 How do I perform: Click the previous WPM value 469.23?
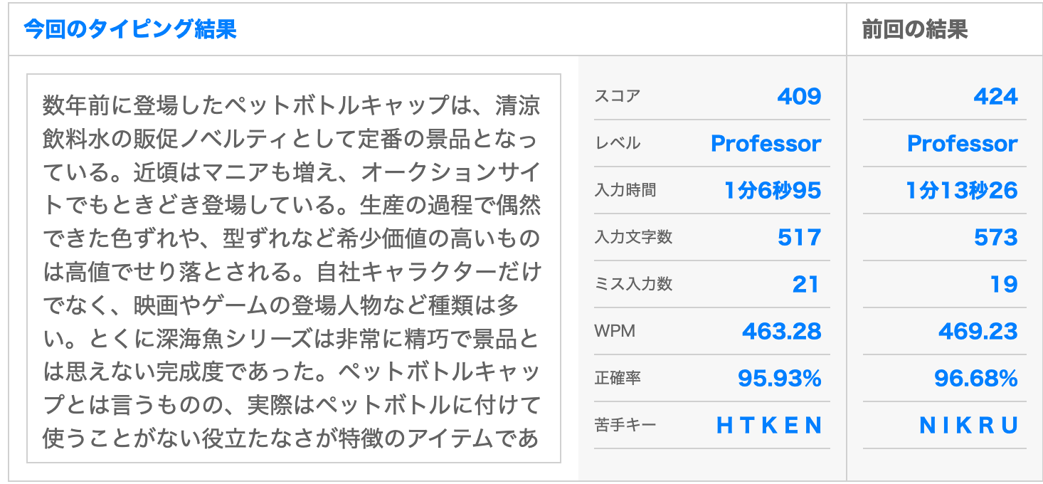click(978, 331)
